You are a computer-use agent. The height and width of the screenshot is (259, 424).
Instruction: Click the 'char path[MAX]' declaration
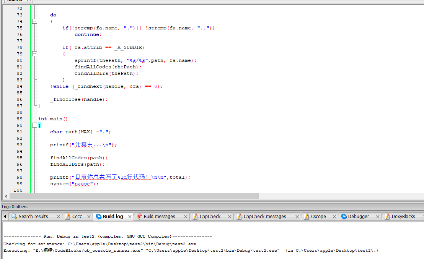coord(71,132)
